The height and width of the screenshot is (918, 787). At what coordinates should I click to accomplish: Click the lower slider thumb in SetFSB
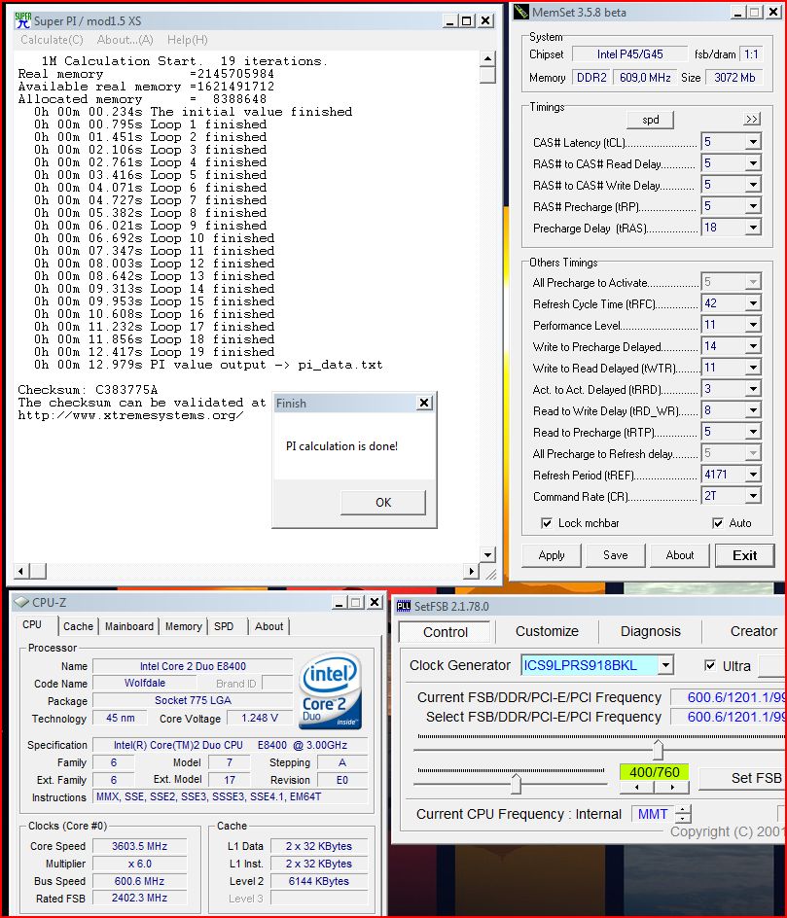click(x=516, y=784)
